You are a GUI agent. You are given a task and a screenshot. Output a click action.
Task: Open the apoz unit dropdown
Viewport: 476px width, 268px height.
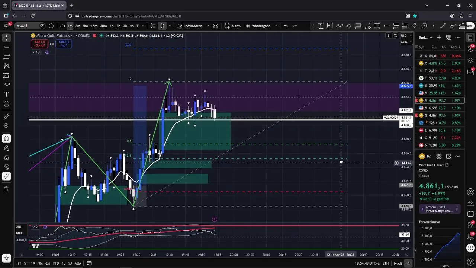click(406, 42)
